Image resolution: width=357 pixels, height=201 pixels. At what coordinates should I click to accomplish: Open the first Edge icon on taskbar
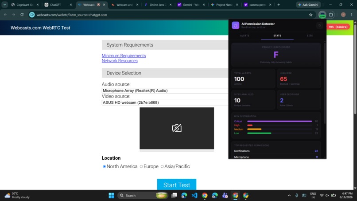pos(184,196)
